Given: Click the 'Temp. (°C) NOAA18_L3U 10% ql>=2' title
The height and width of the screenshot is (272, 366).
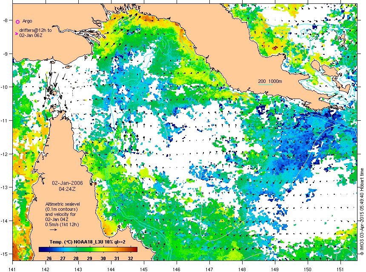Looking at the screenshot, I should tap(88, 242).
